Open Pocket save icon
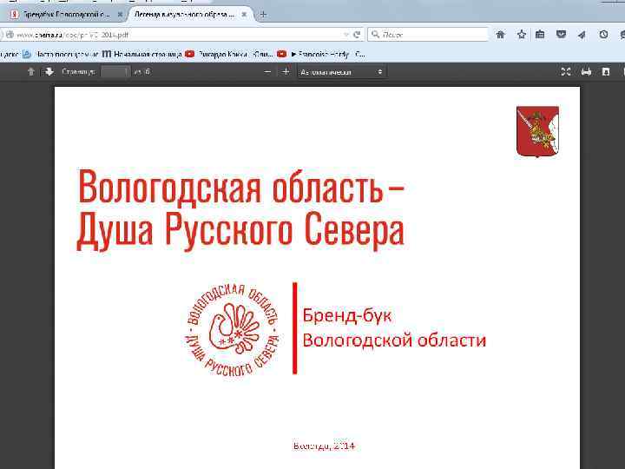 point(561,35)
